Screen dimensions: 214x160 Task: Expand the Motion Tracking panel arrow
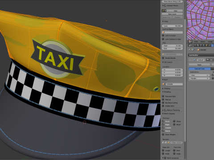click(163, 110)
